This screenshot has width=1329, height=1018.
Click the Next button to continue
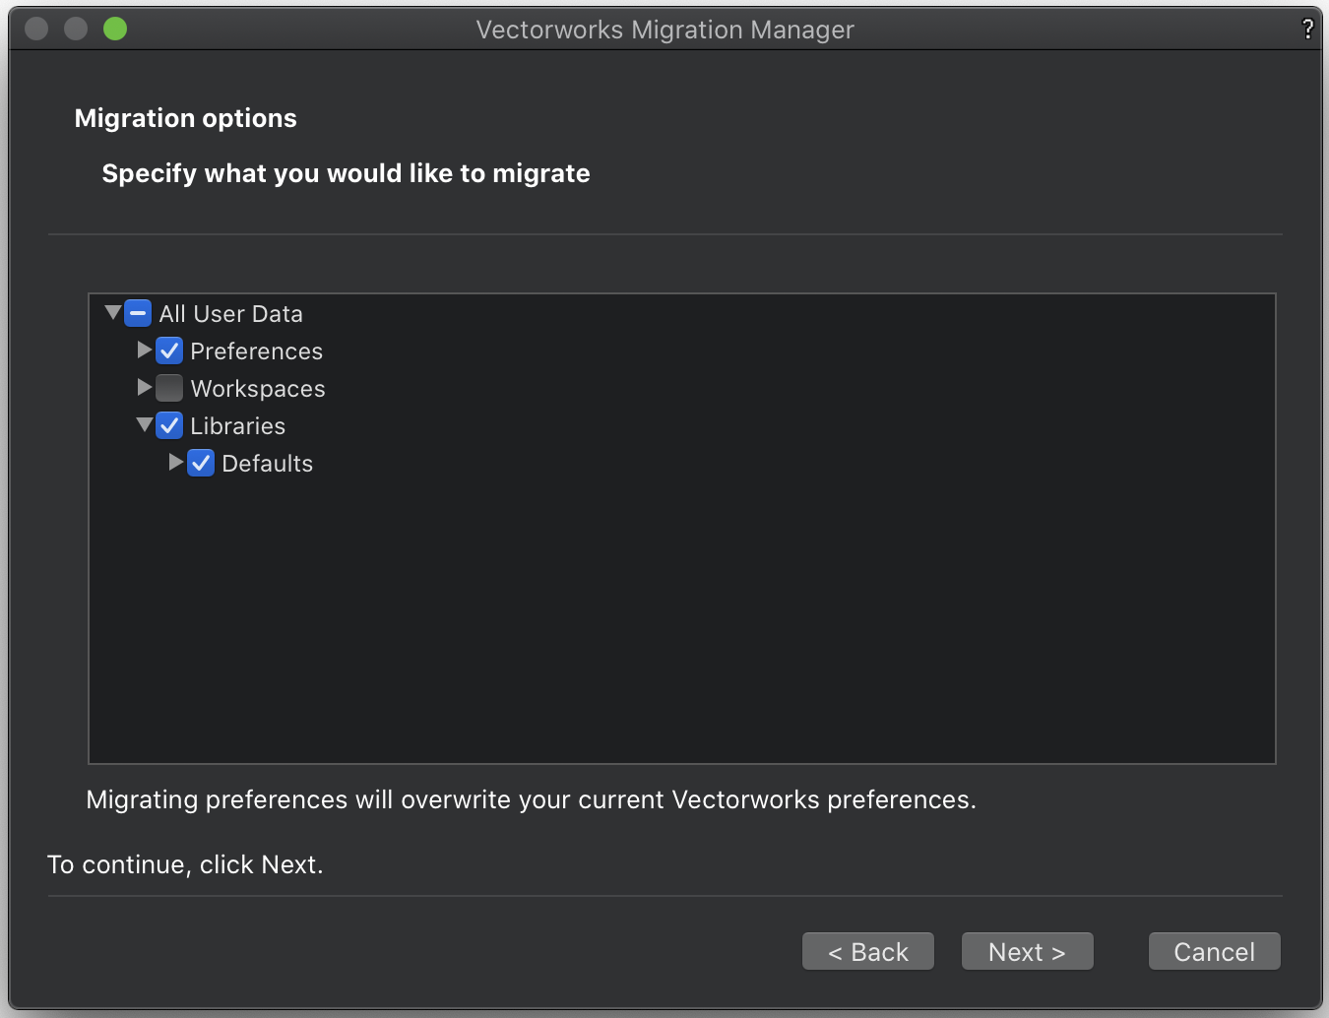(x=1027, y=951)
